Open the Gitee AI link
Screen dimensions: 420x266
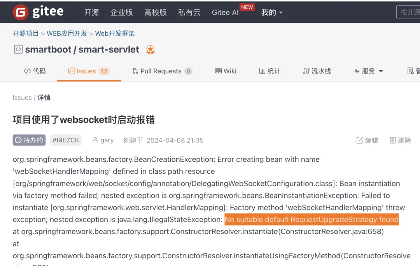coord(225,12)
